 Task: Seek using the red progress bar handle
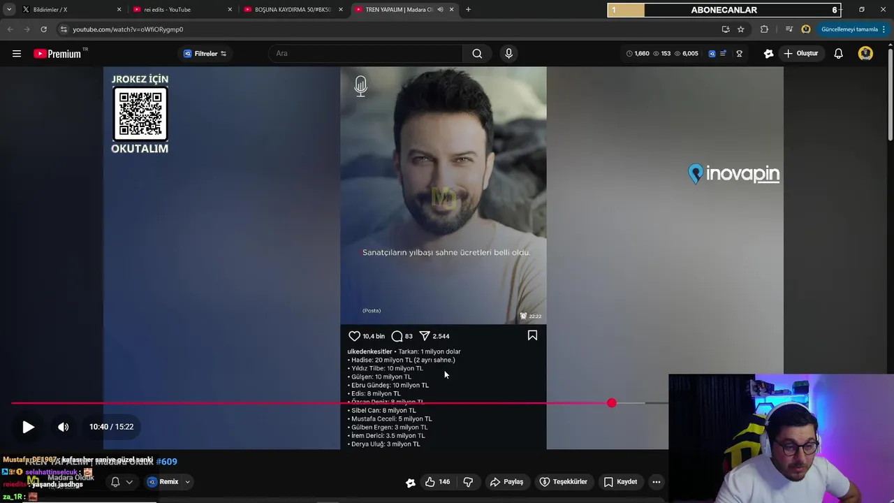(x=612, y=403)
